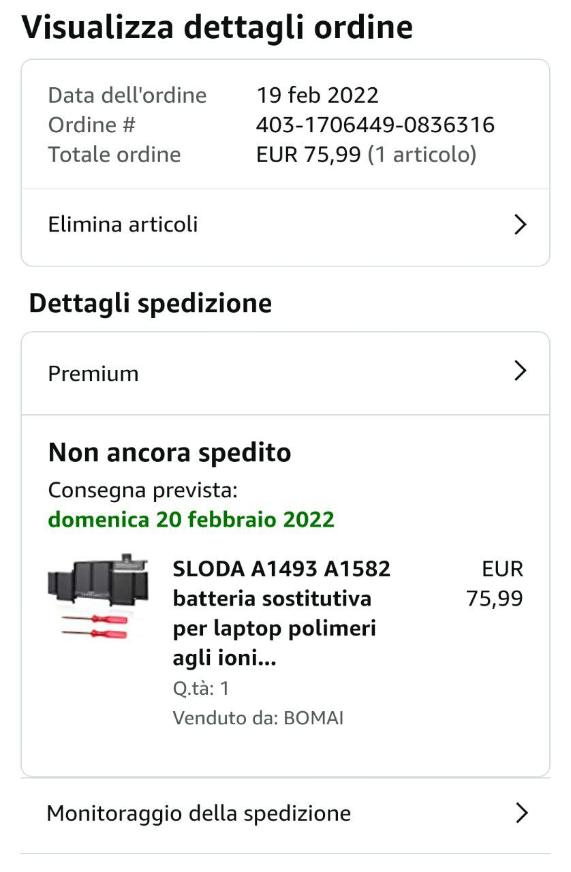The height and width of the screenshot is (872, 571).
Task: Click the Non ancora spedito status heading
Action: pyautogui.click(x=170, y=452)
